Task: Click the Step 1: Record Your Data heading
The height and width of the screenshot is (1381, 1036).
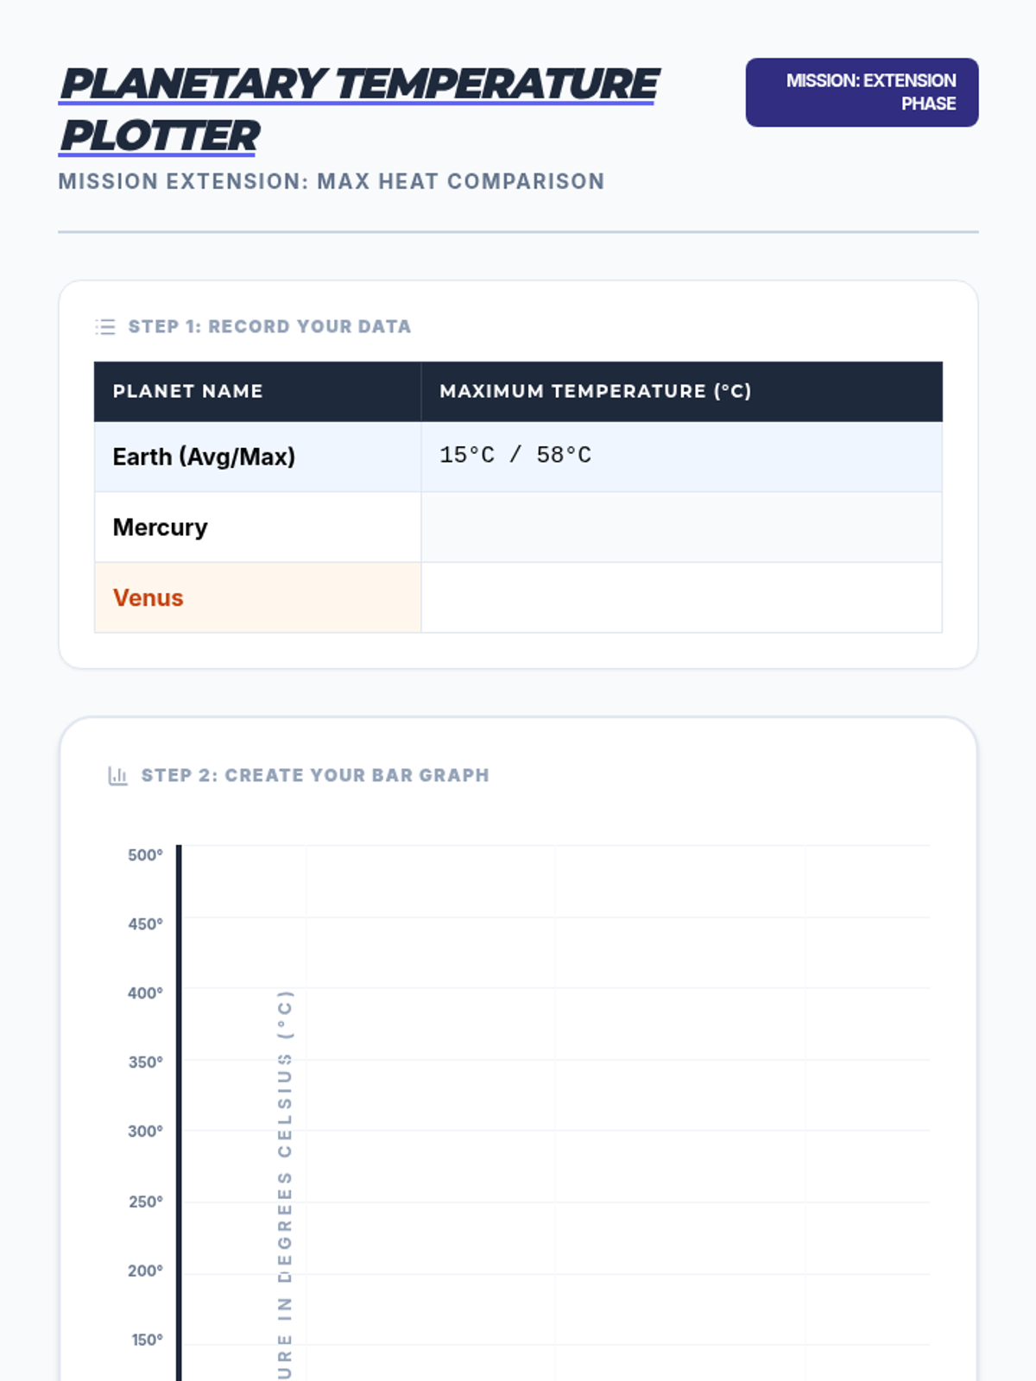Action: 269,327
